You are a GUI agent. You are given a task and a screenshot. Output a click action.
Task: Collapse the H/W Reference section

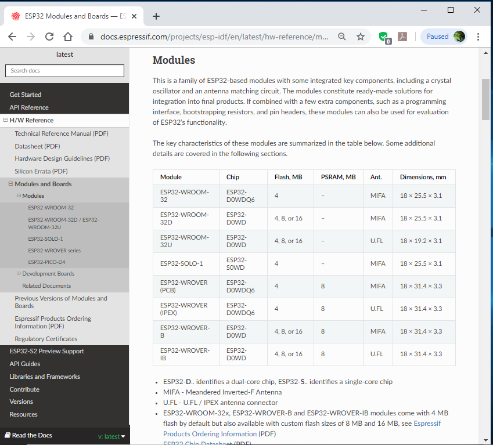(5, 120)
